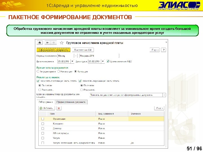Delete filter row with red X icon

pyautogui.click(x=59, y=108)
